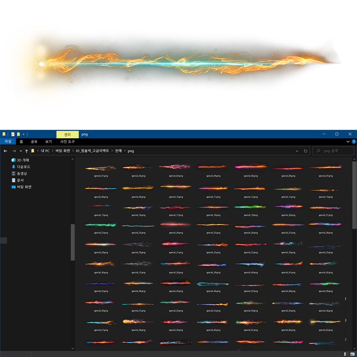The height and width of the screenshot is (357, 357).
Task: Open Customize Quick Access Toolbar dropdown
Action: pos(24,134)
